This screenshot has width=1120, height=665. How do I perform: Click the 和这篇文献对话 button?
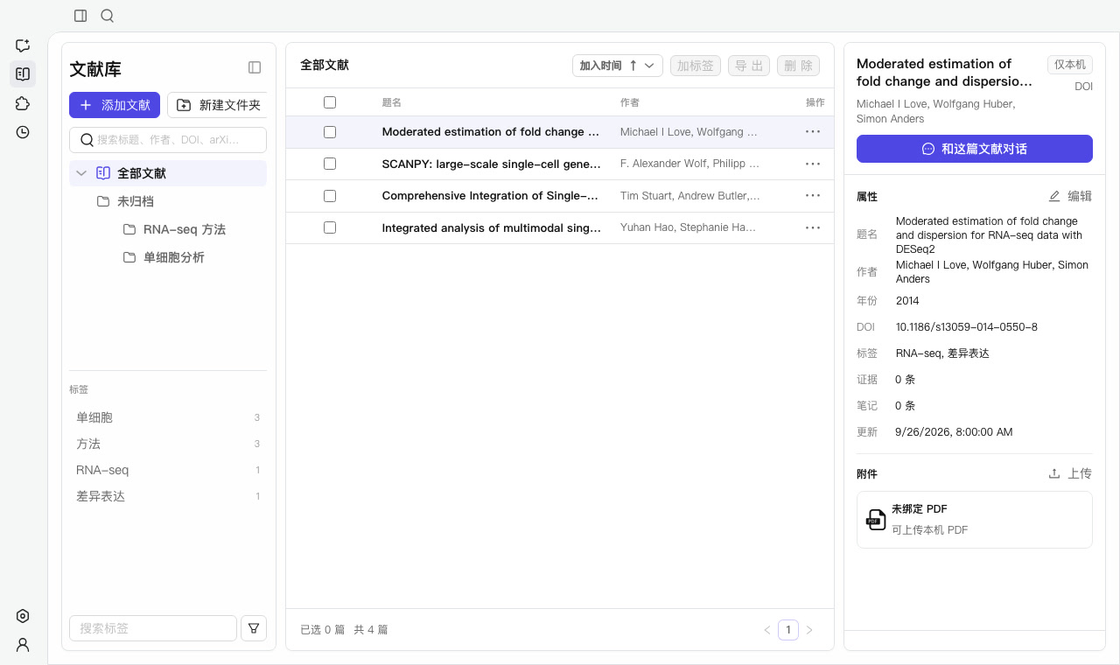[x=975, y=149]
